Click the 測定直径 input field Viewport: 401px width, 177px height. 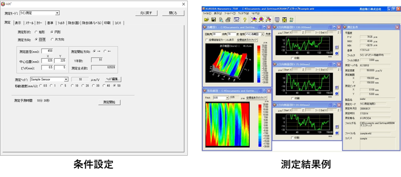point(47,51)
